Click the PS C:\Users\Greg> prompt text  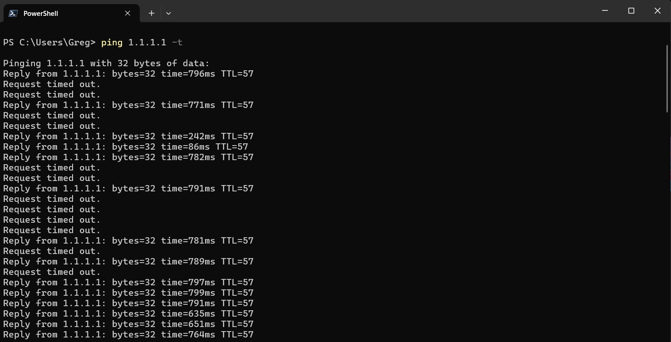49,42
